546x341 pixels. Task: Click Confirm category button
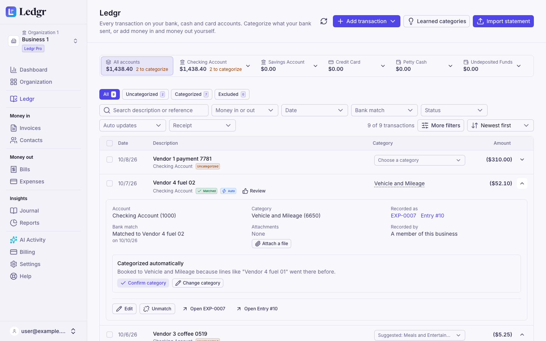coord(143,283)
